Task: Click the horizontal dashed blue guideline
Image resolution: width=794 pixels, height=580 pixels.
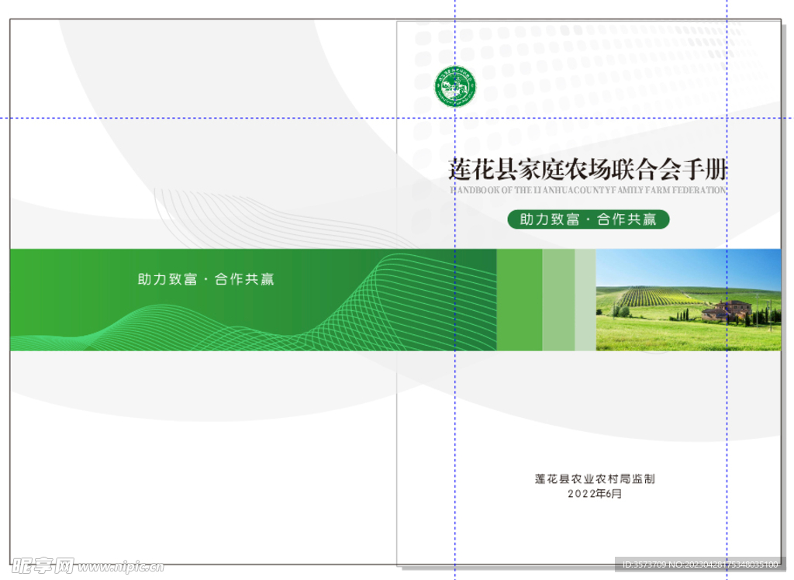Action: coord(233,118)
